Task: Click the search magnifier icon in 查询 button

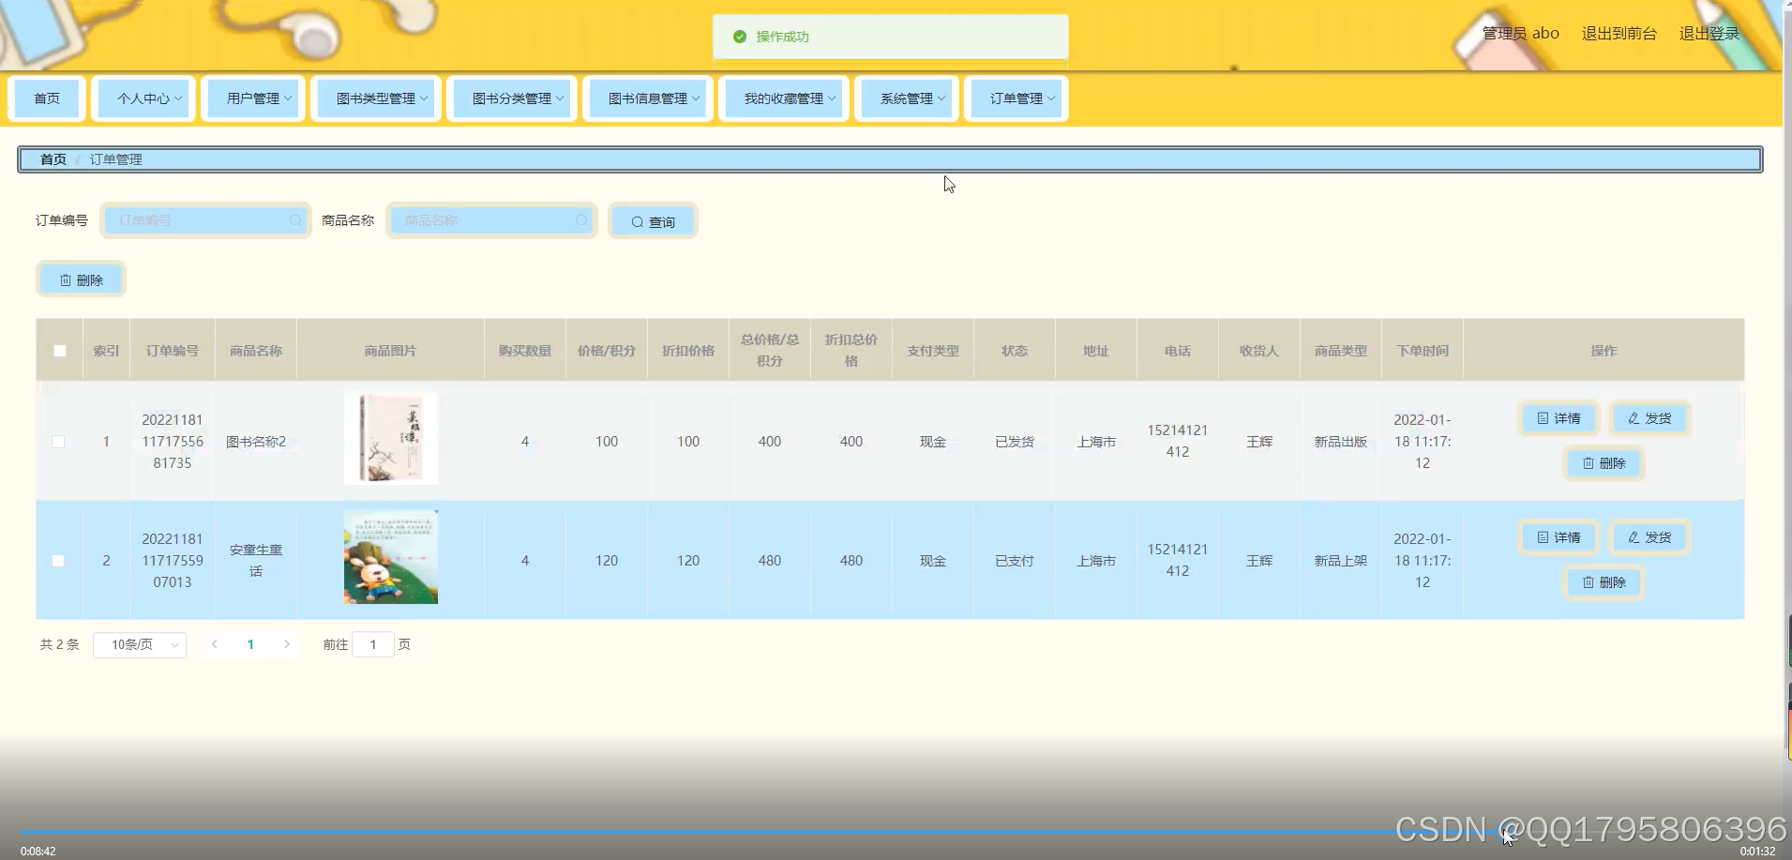Action: (639, 221)
